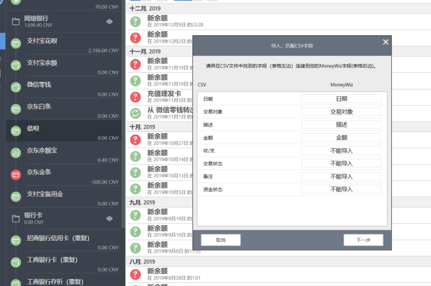Open MoneyWiz field dropdown for 交易状态

tap(341, 163)
